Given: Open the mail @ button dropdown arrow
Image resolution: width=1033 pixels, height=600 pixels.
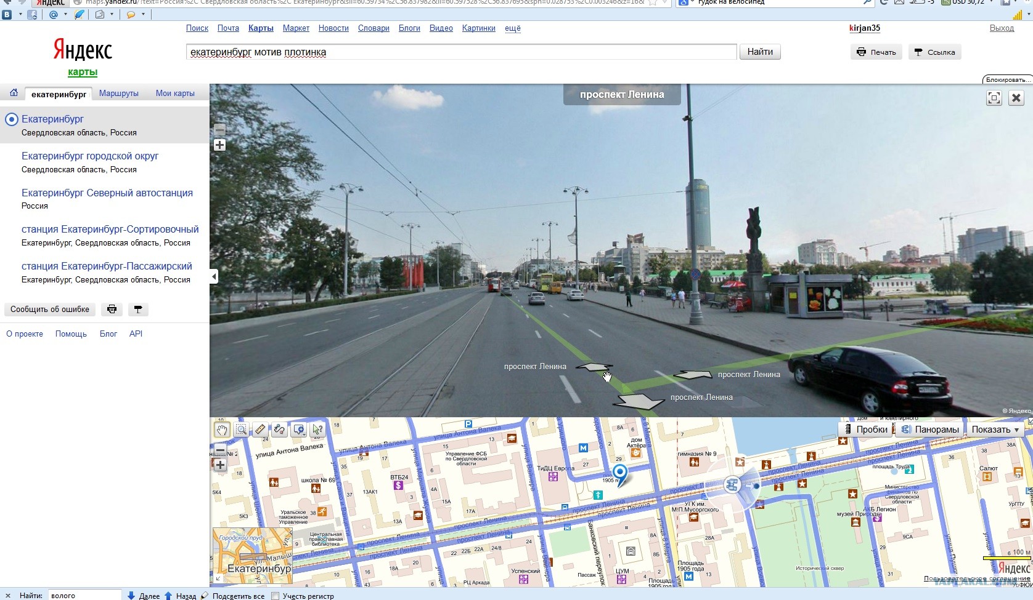Looking at the screenshot, I should pyautogui.click(x=65, y=14).
